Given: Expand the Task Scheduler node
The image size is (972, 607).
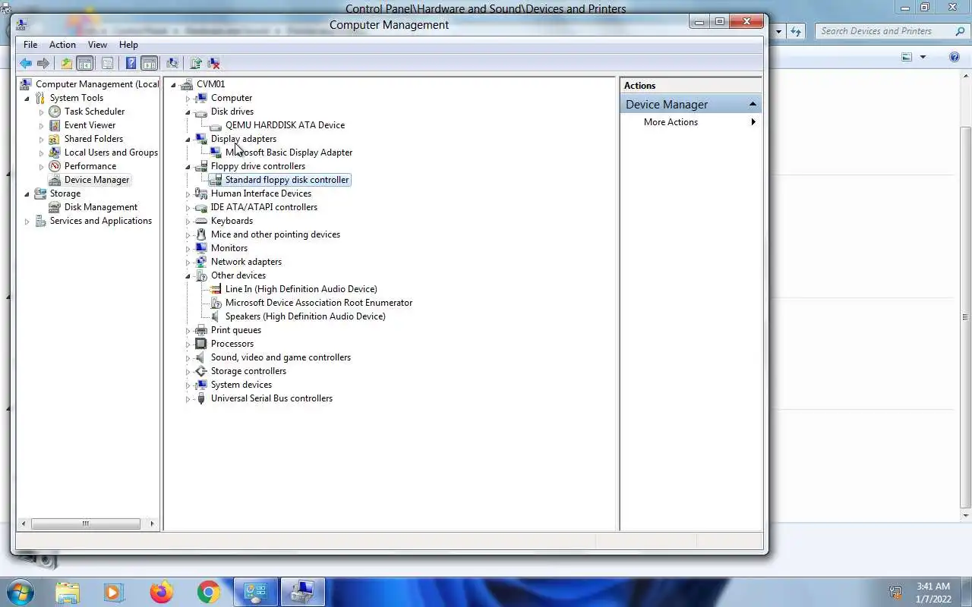Looking at the screenshot, I should (x=42, y=112).
